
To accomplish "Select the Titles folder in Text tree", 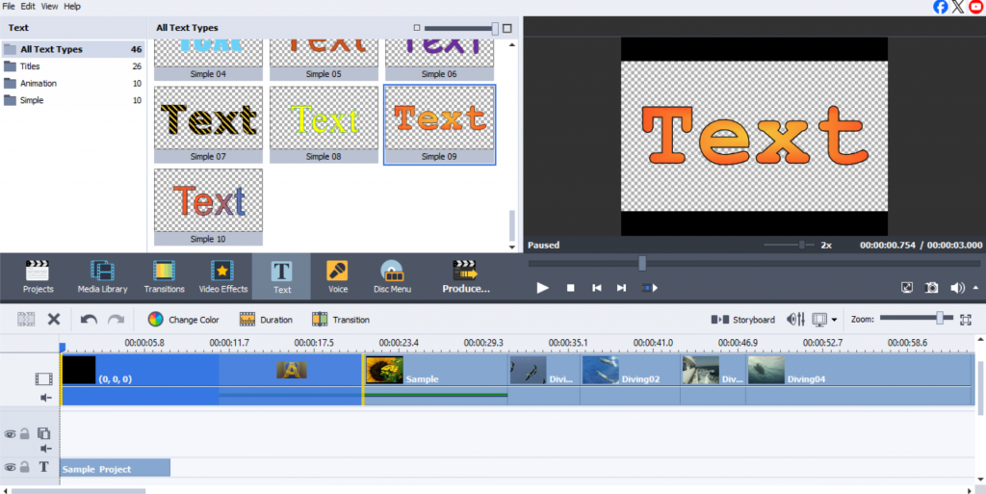I will [x=30, y=66].
